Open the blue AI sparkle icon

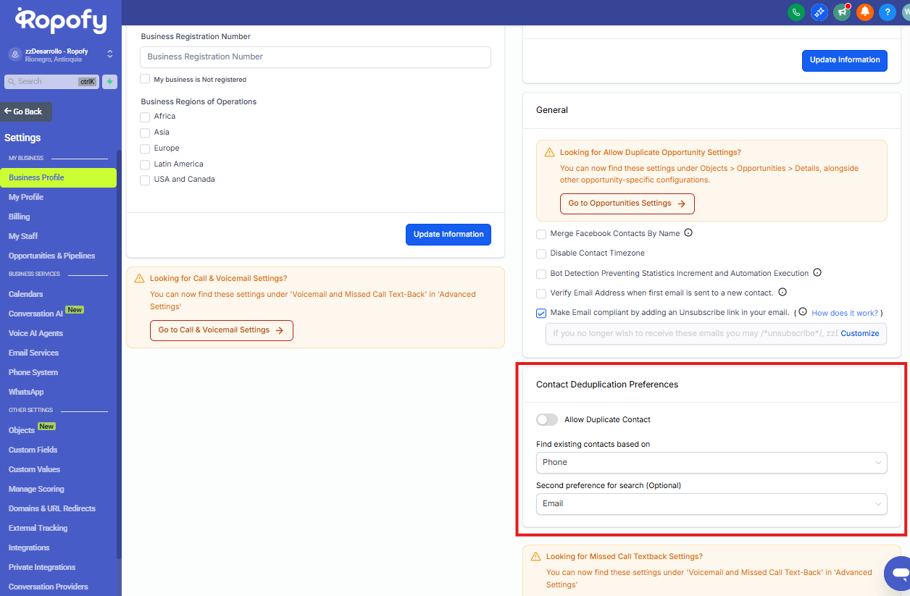click(819, 12)
